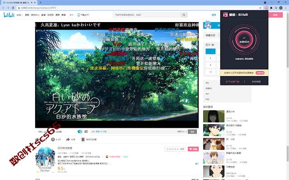Open a new browser tab with plus
Viewport: 289px width, 180px height.
tap(41, 3)
